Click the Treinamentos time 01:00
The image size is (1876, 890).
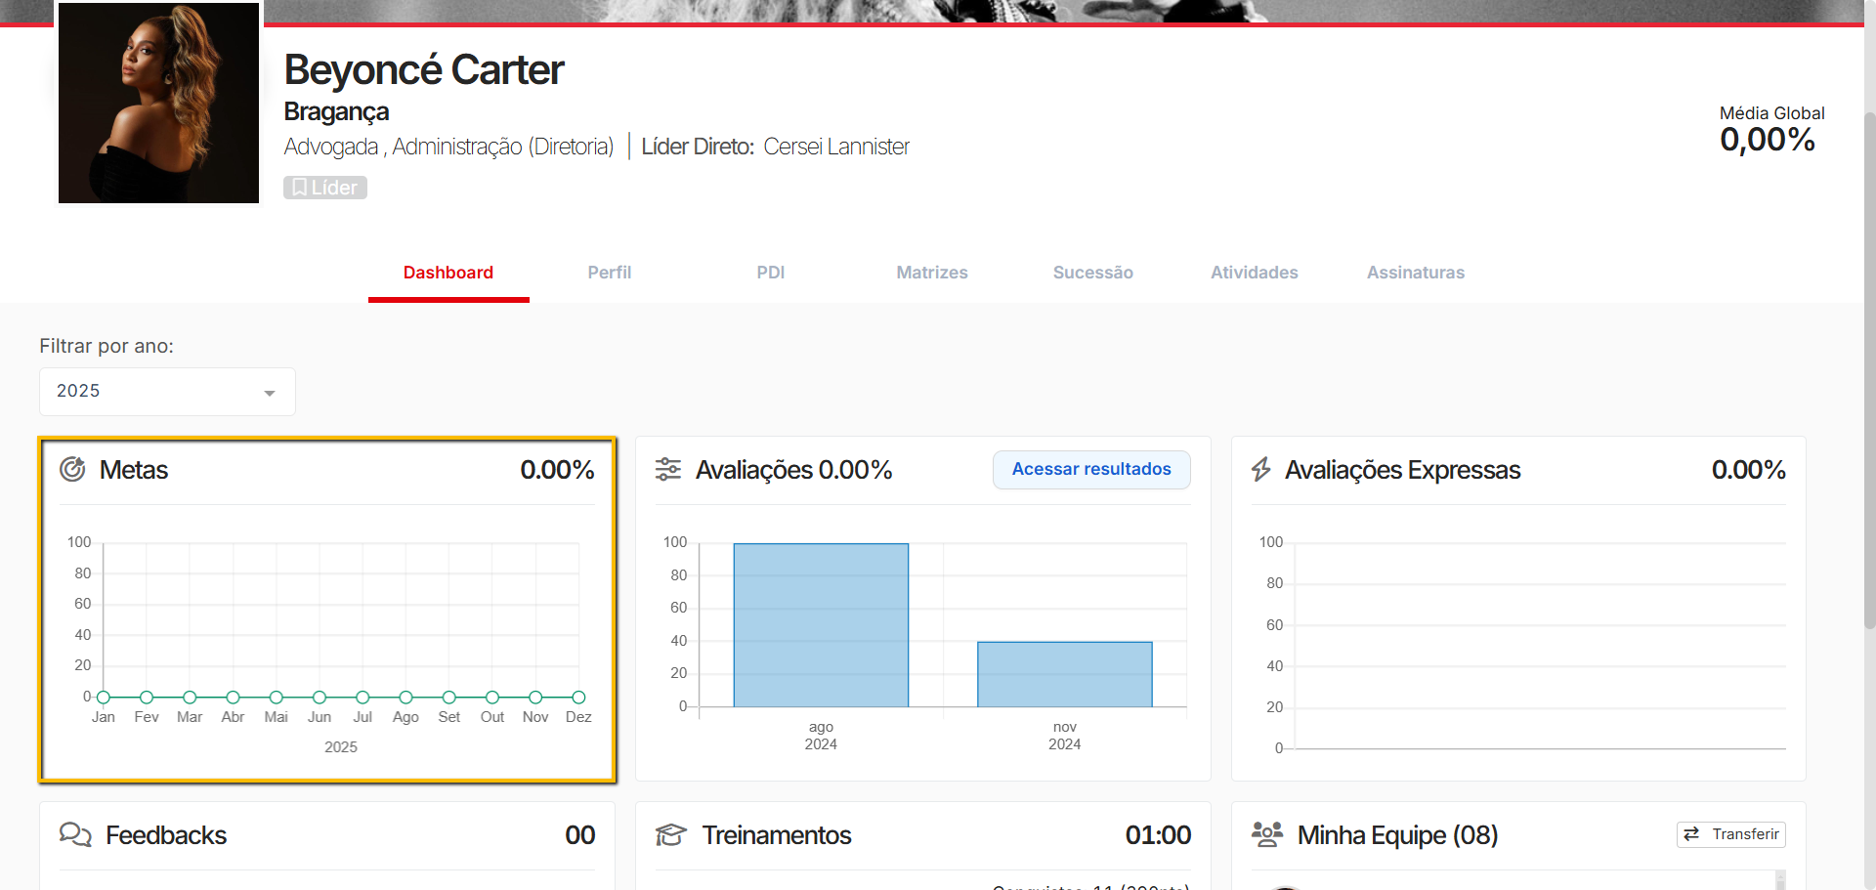click(x=1158, y=835)
